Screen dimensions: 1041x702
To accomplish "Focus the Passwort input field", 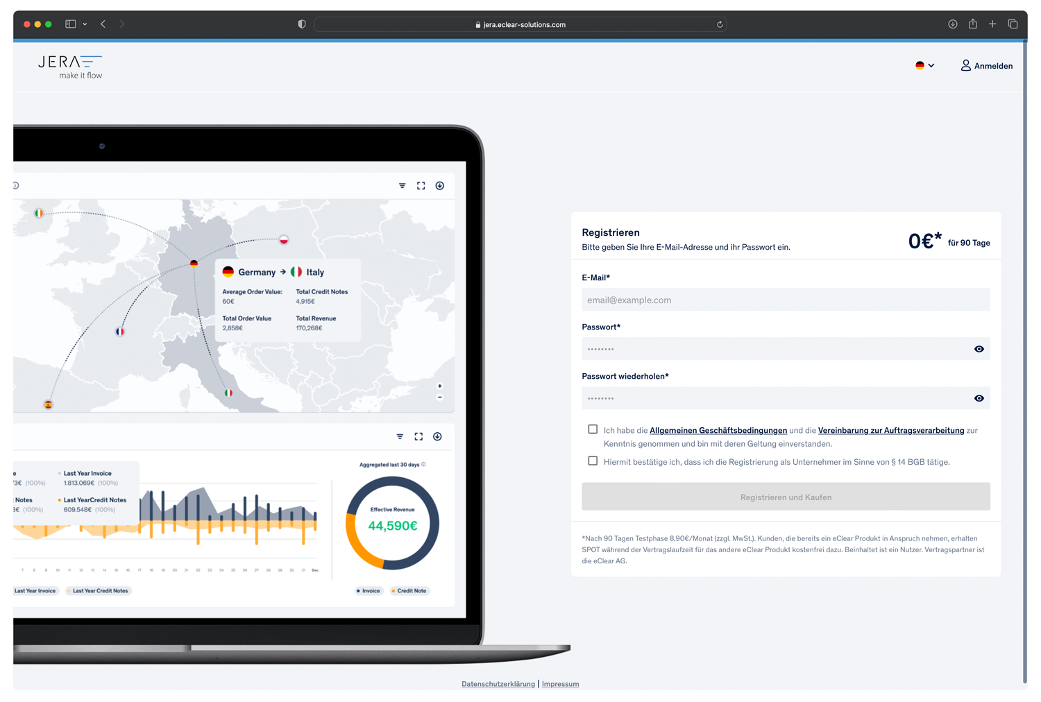I will [x=786, y=349].
